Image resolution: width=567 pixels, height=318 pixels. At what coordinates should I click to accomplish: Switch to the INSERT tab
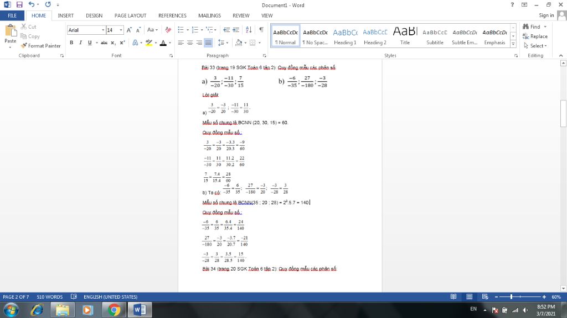coord(65,15)
